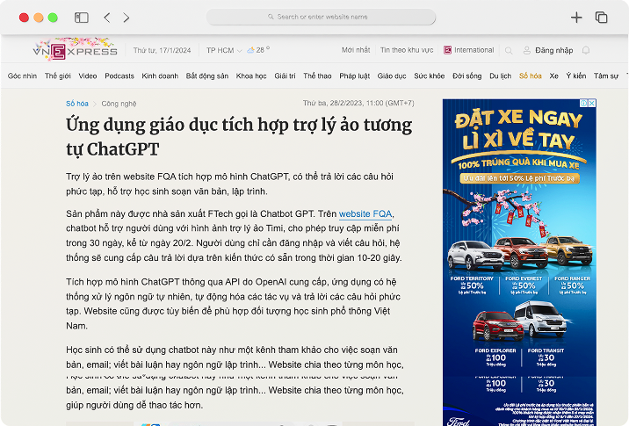Image resolution: width=629 pixels, height=426 pixels.
Task: Open the Pháp luật menu
Action: click(x=355, y=76)
